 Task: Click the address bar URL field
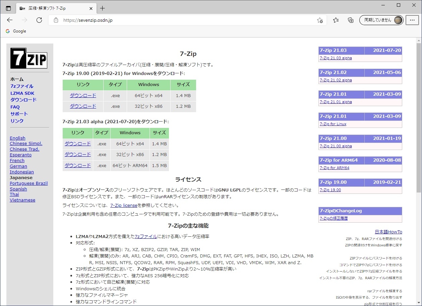188,20
